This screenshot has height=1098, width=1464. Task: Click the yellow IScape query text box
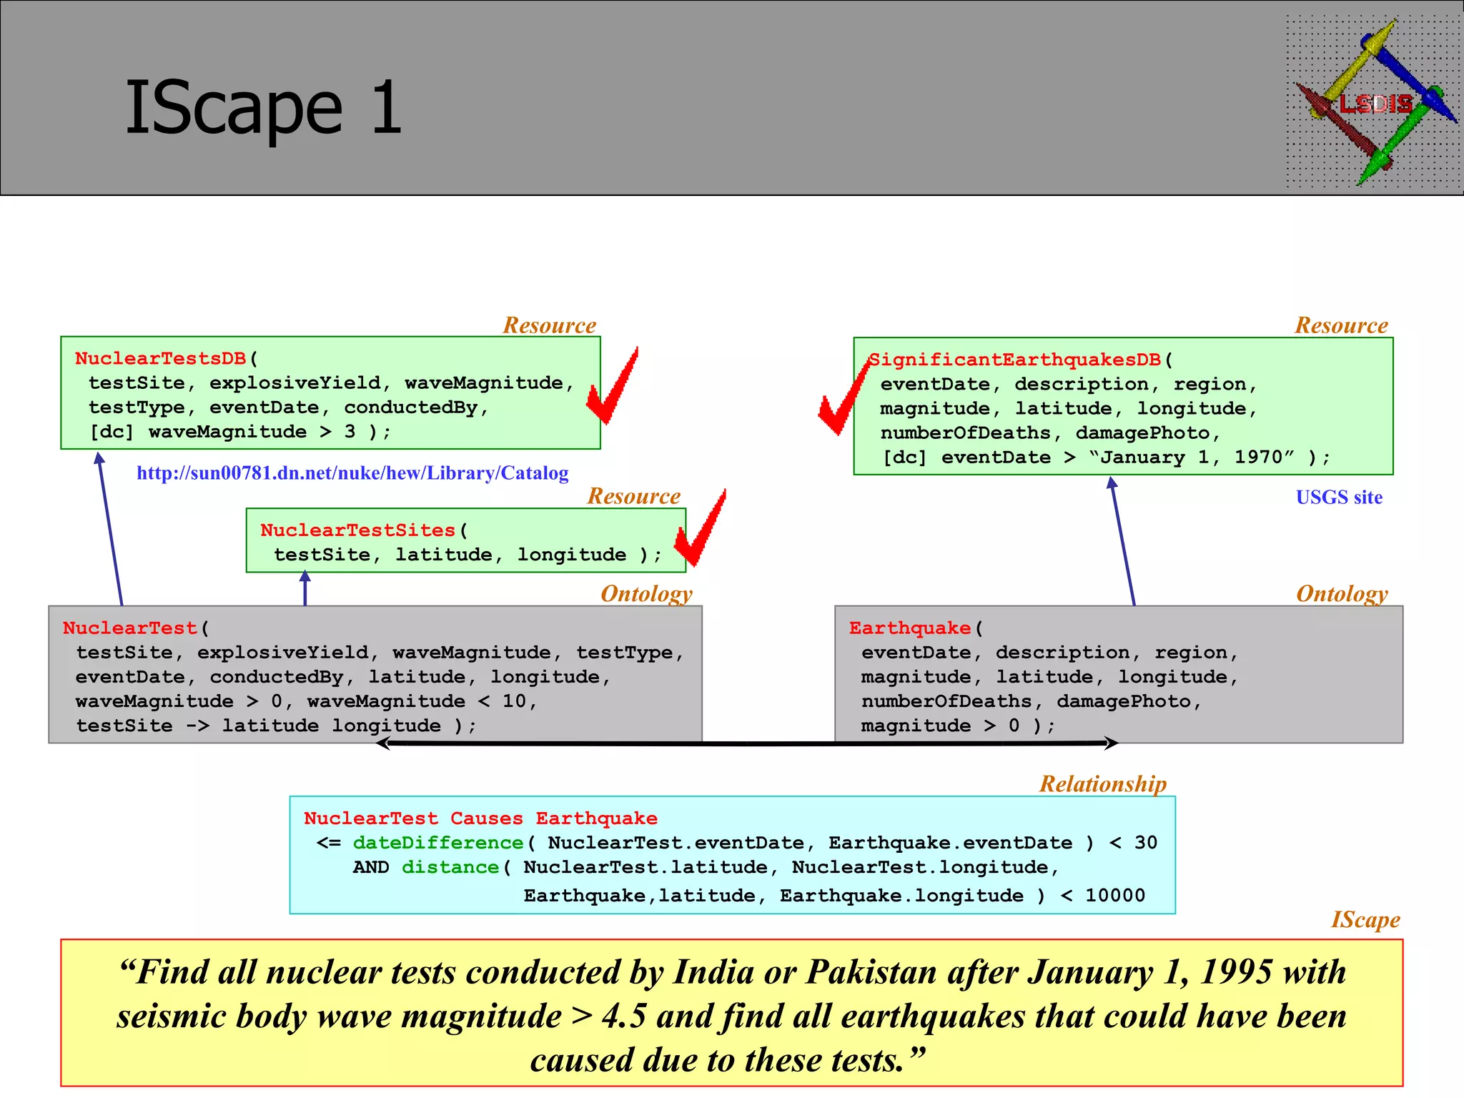click(x=731, y=1014)
